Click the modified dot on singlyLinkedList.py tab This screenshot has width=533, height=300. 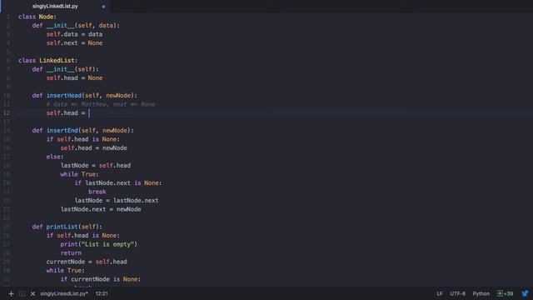pyautogui.click(x=103, y=7)
